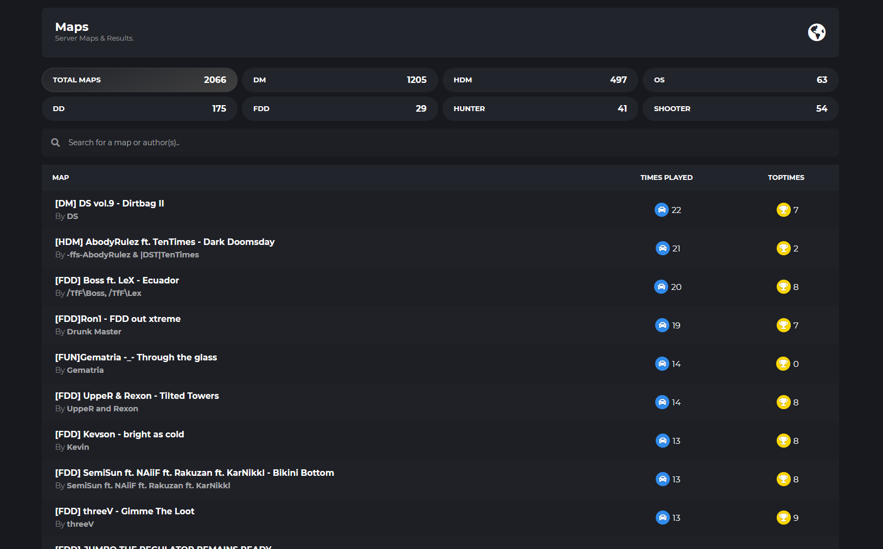The image size is (883, 549).
Task: Open [FDD] Kevson - bright as cold map
Action: (x=119, y=434)
